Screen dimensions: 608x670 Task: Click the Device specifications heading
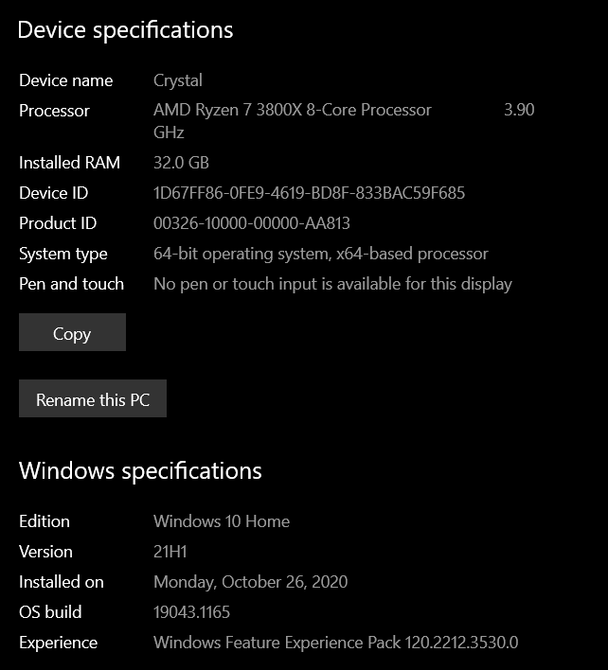(125, 30)
